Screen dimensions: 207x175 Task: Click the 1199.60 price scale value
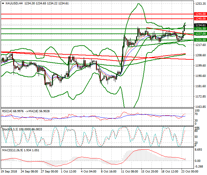click(x=200, y=66)
